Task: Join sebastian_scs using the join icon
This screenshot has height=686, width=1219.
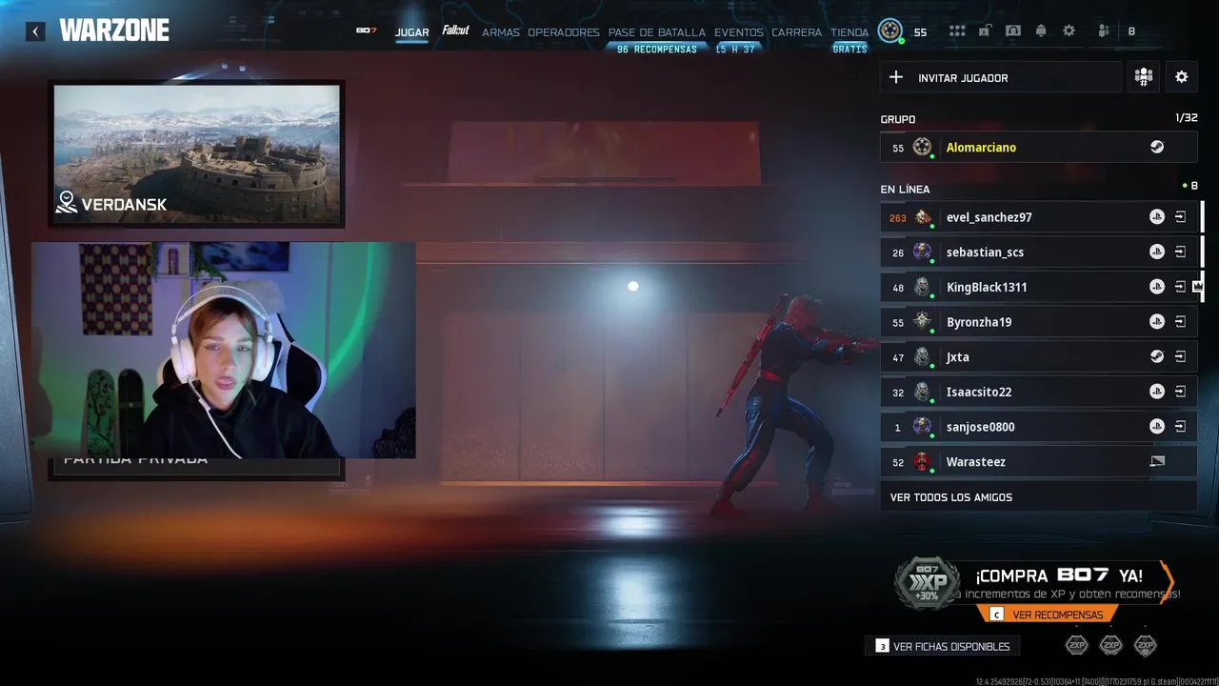Action: pos(1180,252)
